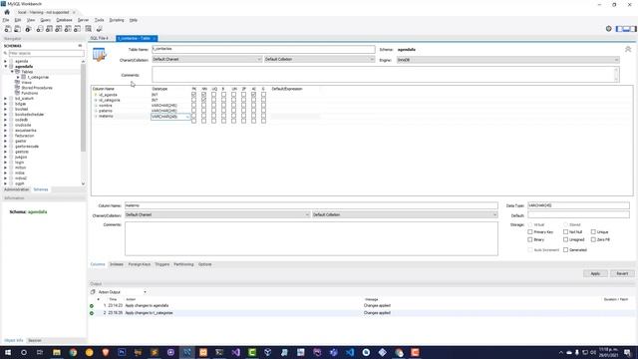Viewport: 638px width, 359px height.
Task: Click the Windows Start button
Action: click(8, 352)
